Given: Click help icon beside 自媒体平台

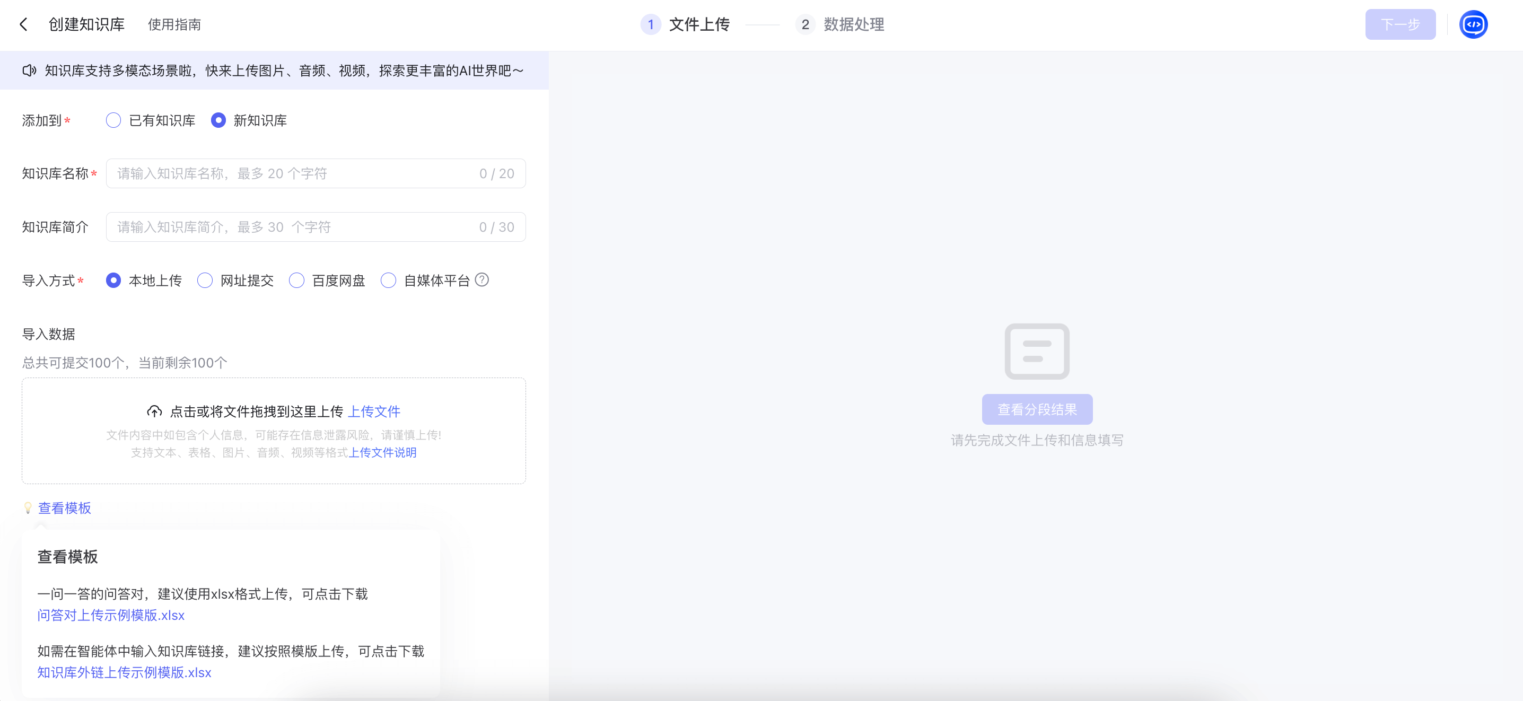Looking at the screenshot, I should click(482, 279).
